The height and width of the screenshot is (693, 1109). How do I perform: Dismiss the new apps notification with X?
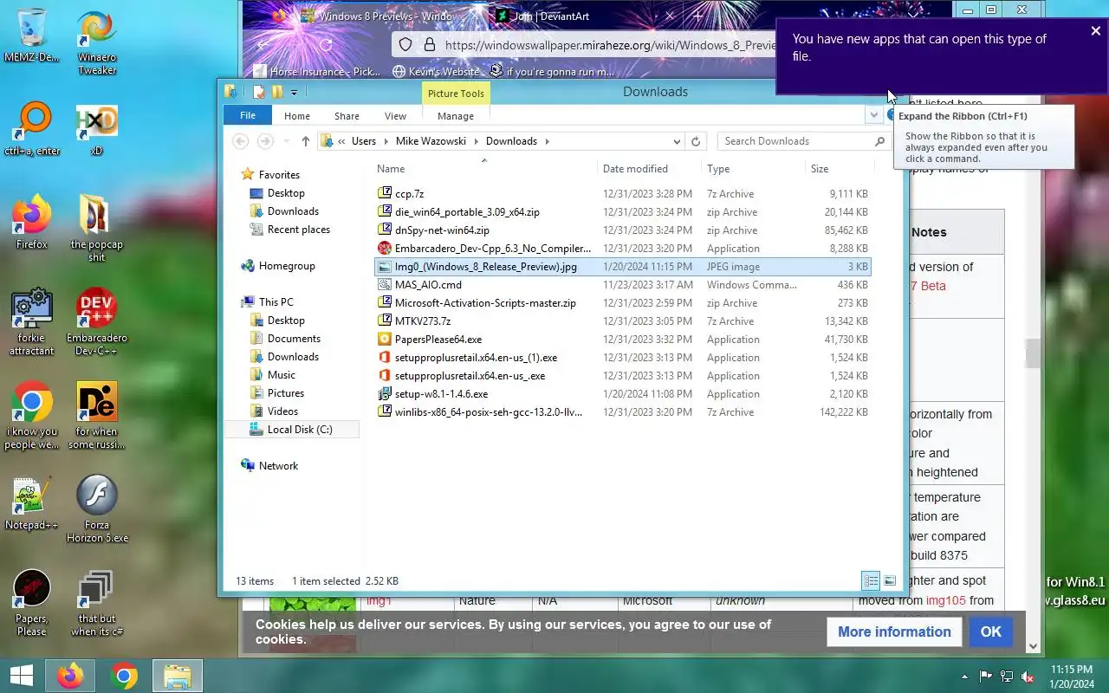pyautogui.click(x=1095, y=31)
